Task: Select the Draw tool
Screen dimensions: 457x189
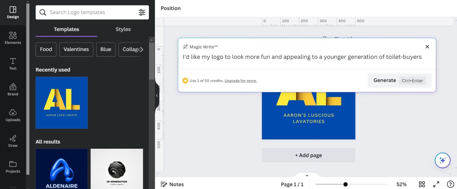Action: tap(12, 141)
